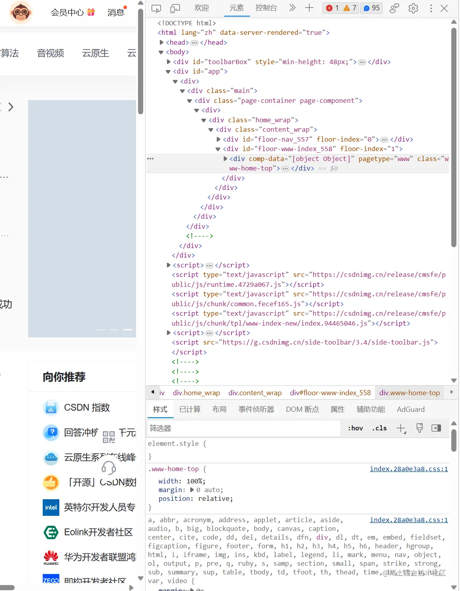Open the www-home-top index.28a0e3a8.css:1 link
The height and width of the screenshot is (591, 460).
pos(409,469)
